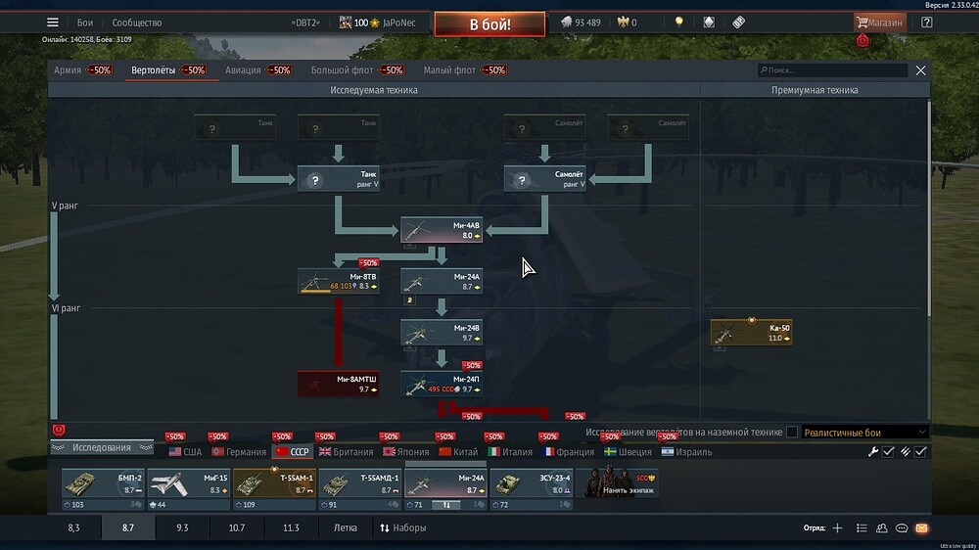
Task: Close the research tree window
Action: pos(920,70)
